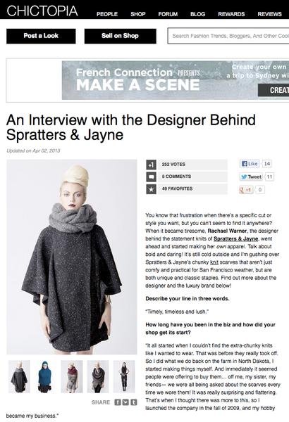Focus the Search Fashion Trends field
289x422 pixels.
point(228,36)
